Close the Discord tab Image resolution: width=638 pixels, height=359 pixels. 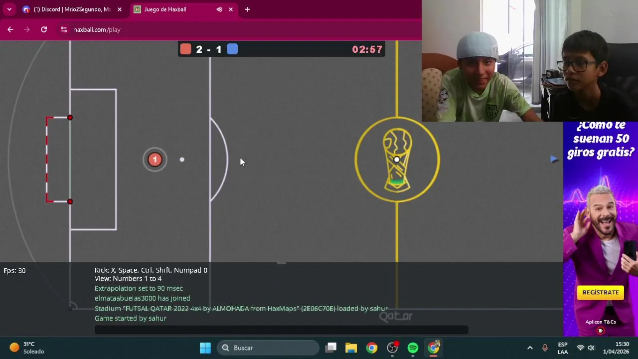[x=119, y=9]
